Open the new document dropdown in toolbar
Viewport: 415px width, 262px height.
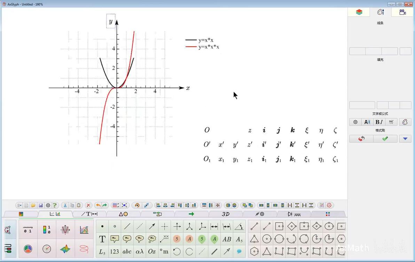coord(19,205)
